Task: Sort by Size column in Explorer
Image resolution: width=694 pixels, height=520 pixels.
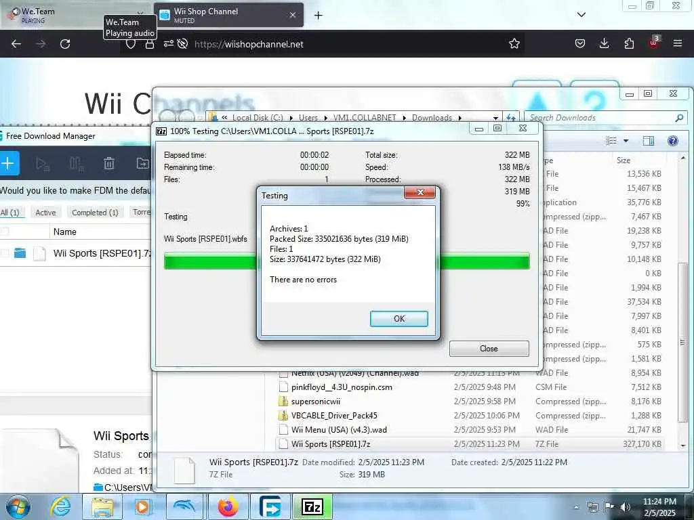Action: click(624, 160)
